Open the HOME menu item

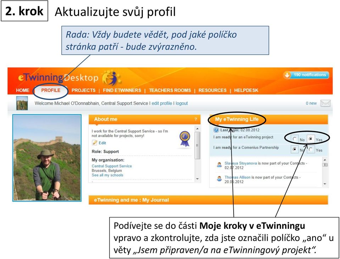pyautogui.click(x=23, y=90)
